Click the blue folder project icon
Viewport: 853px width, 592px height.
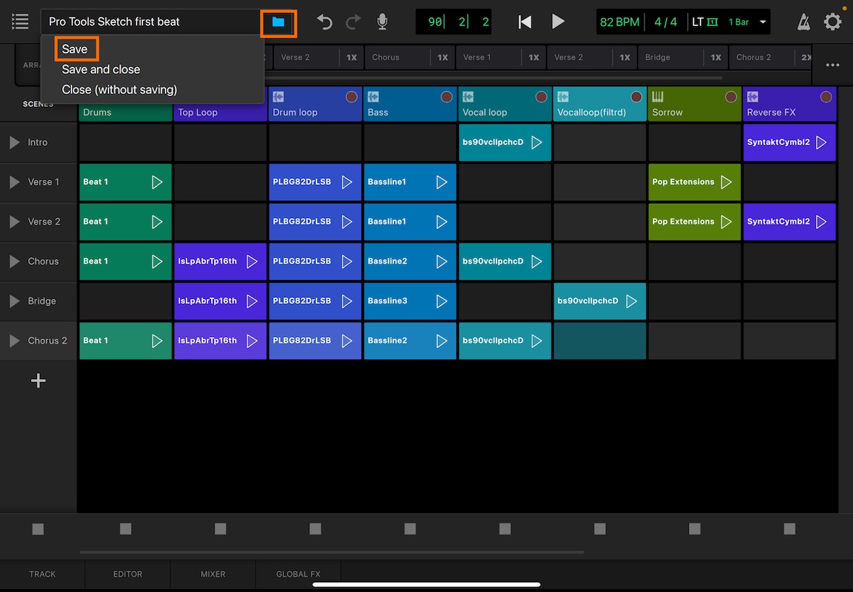(278, 22)
